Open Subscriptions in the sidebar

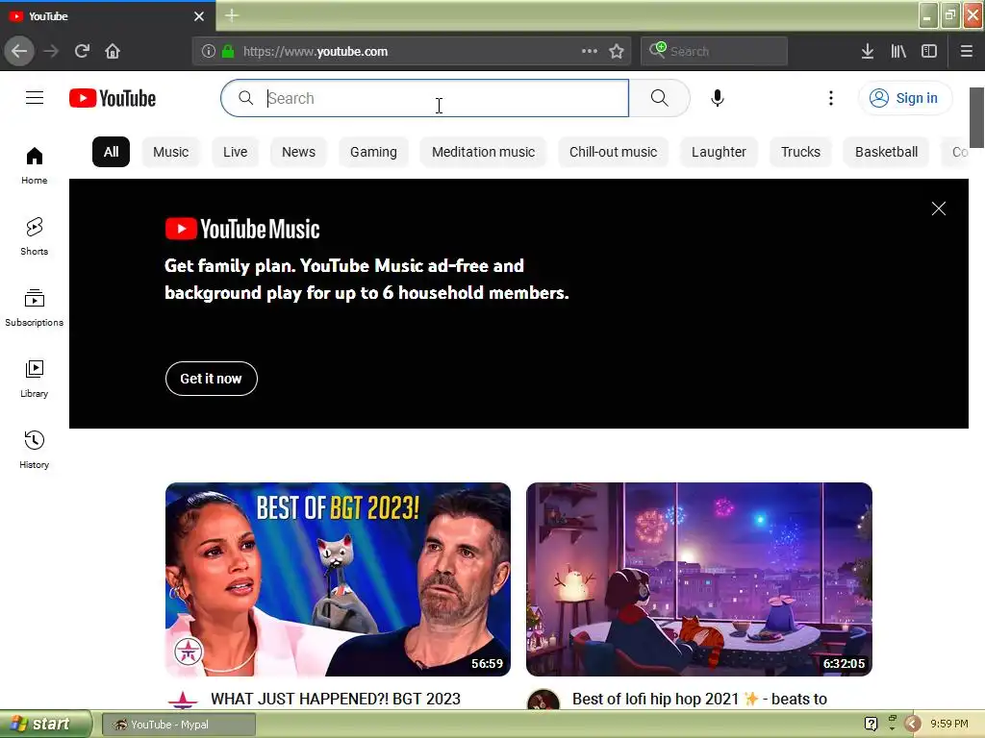(35, 307)
